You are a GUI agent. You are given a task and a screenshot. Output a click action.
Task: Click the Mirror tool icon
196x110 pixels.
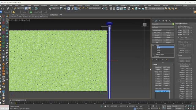pyautogui.click(x=104, y=9)
